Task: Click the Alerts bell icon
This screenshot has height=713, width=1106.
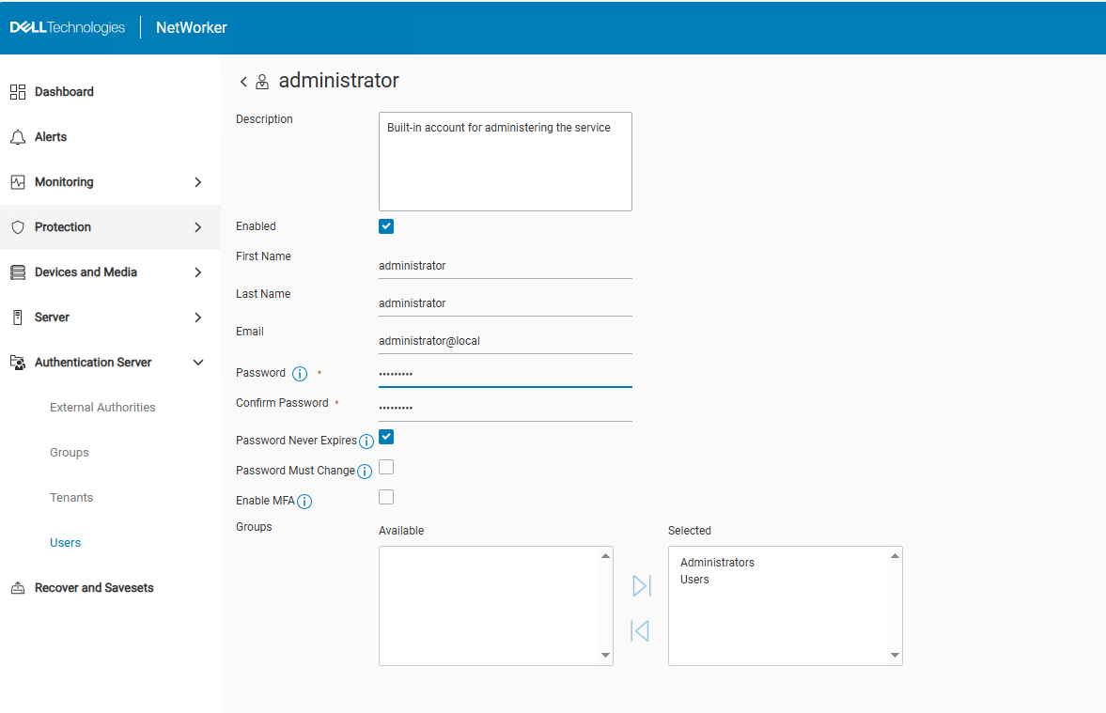Action: 19,136
